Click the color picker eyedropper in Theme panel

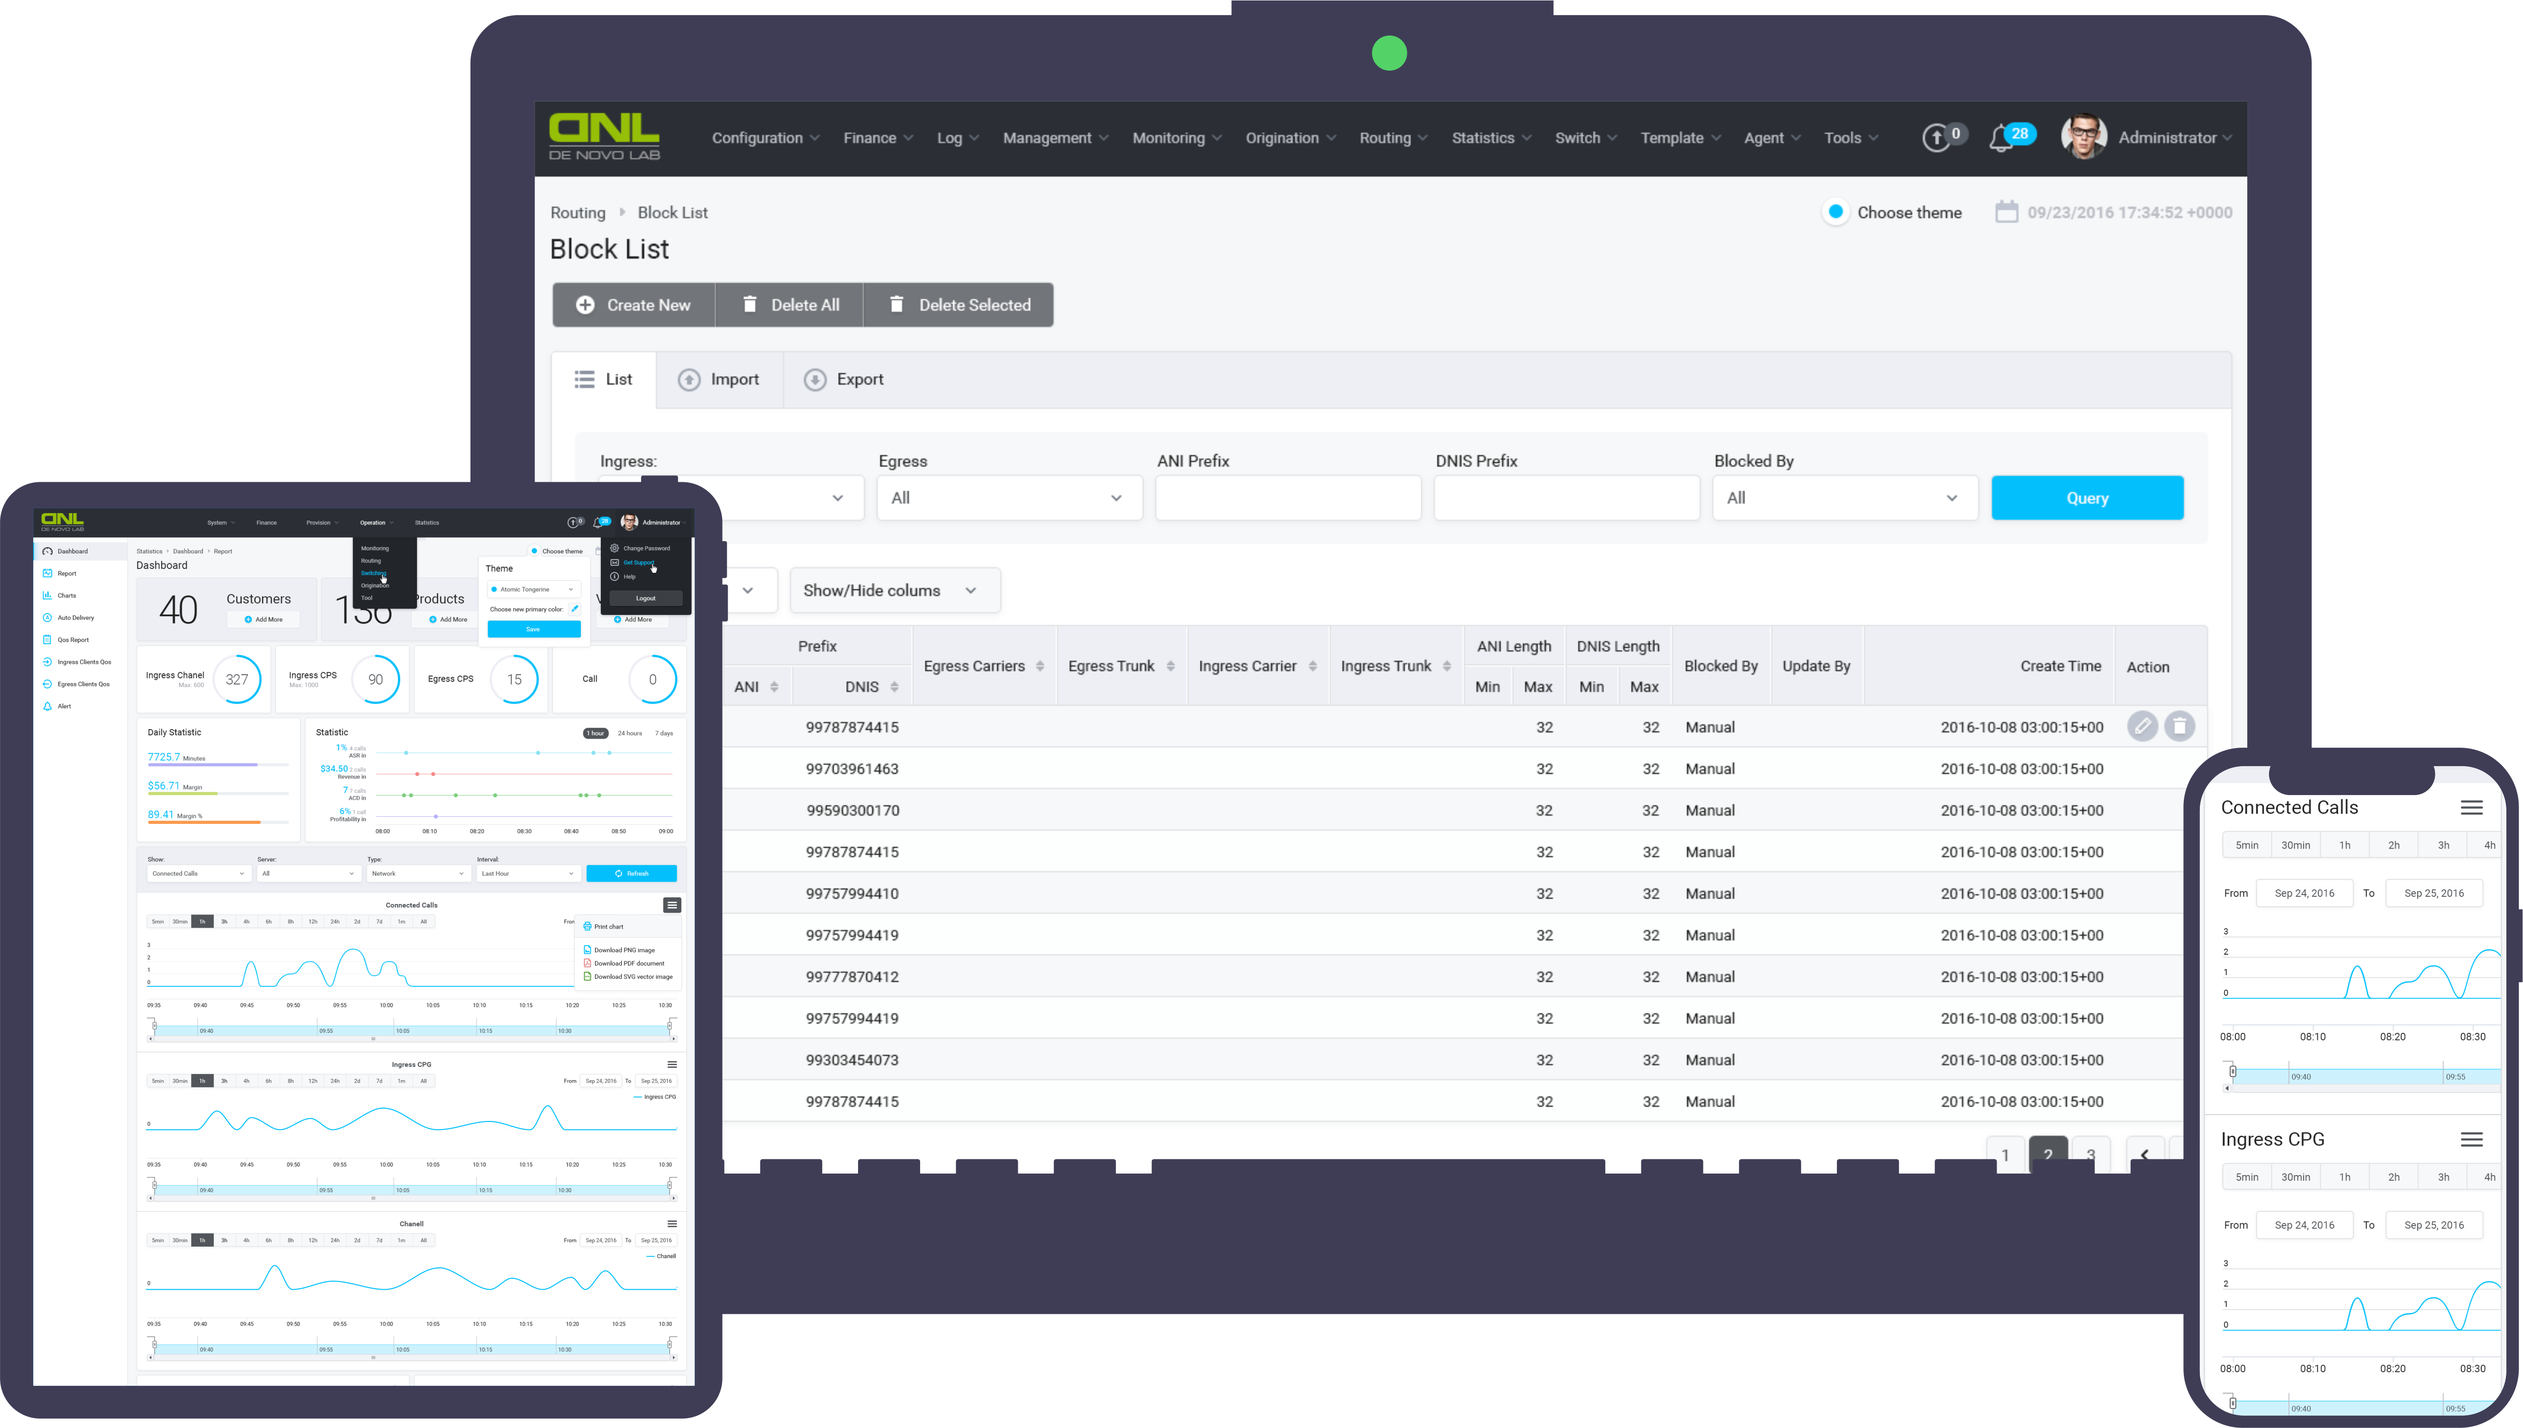click(575, 609)
